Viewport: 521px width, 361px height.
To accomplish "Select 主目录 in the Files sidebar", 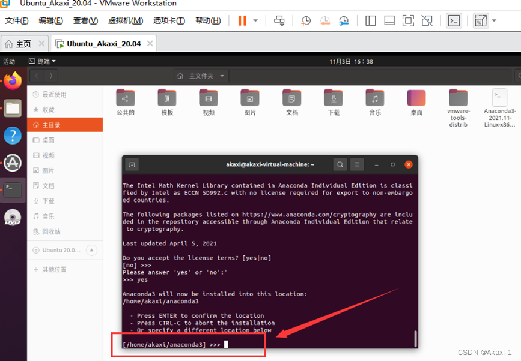I will pyautogui.click(x=65, y=125).
